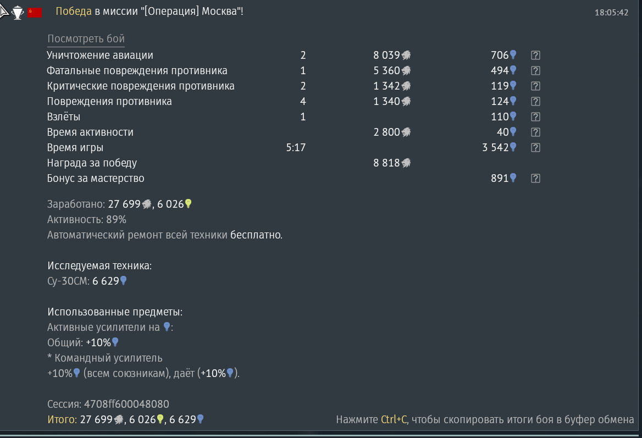This screenshot has width=642, height=438.
Task: Click research point icon next to 3 542
Action: 513,147
